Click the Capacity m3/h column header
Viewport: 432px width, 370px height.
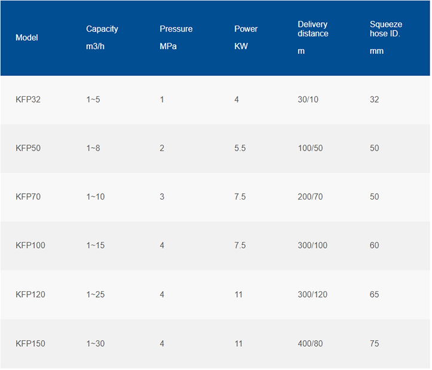click(x=102, y=38)
